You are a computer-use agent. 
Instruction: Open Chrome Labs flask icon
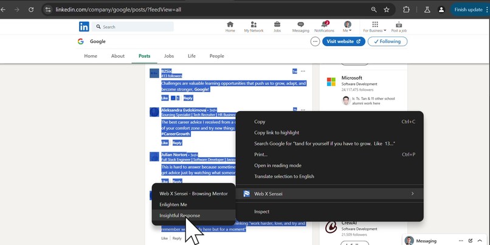(x=427, y=10)
